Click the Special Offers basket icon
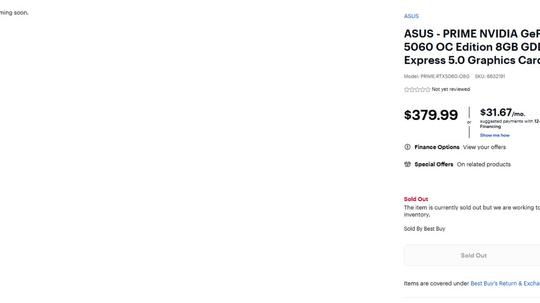Viewport: 540px width, 303px height. point(407,164)
